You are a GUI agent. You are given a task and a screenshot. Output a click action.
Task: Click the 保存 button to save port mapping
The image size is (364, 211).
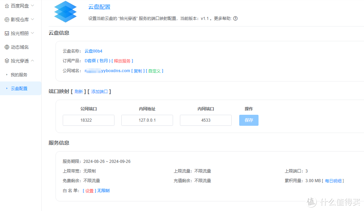click(x=249, y=120)
